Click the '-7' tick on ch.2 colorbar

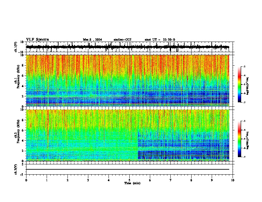pyautogui.click(x=244, y=157)
